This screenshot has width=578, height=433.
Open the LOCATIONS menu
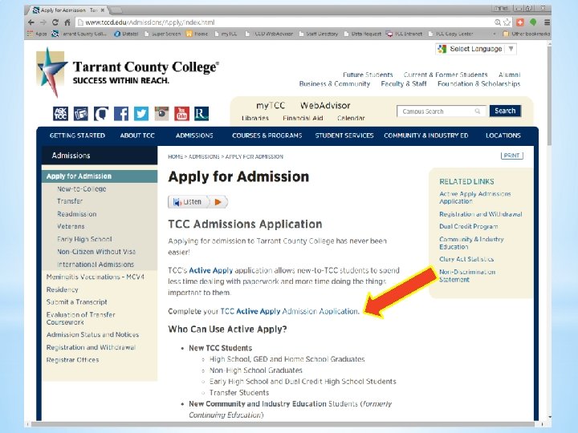(503, 136)
